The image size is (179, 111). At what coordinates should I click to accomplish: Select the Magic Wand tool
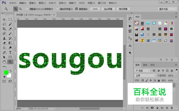click(x=10, y=24)
